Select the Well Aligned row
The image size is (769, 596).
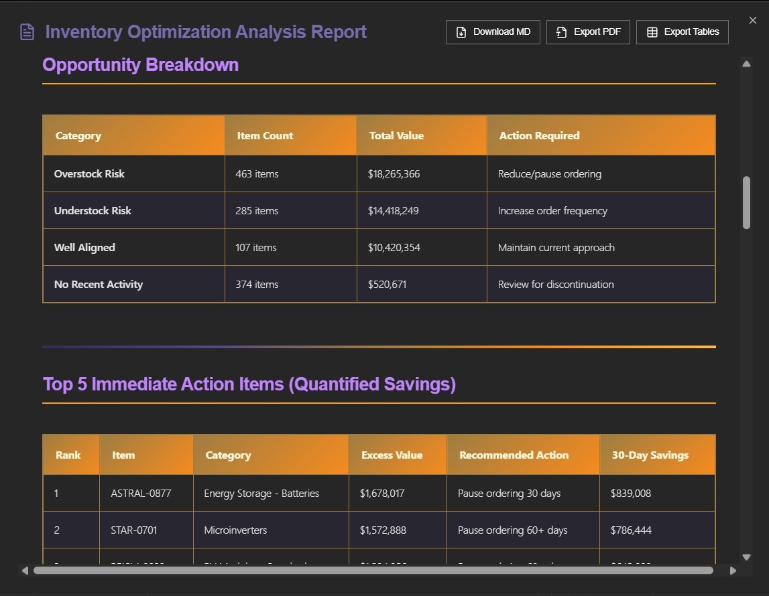click(268, 247)
